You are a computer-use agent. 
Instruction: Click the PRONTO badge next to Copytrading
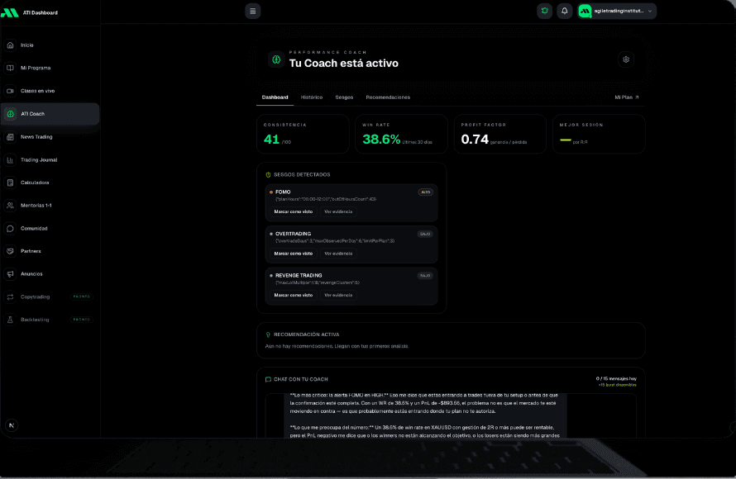click(82, 296)
